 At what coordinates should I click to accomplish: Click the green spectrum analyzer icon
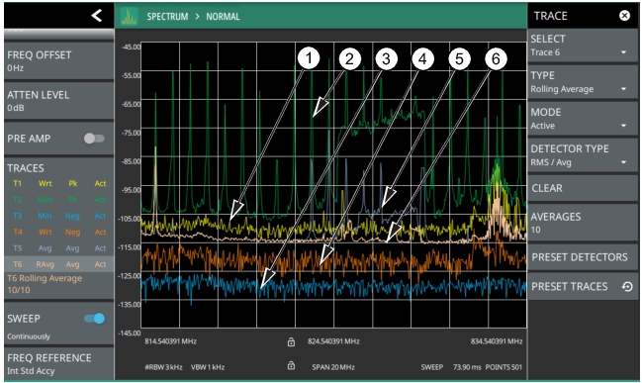(129, 17)
